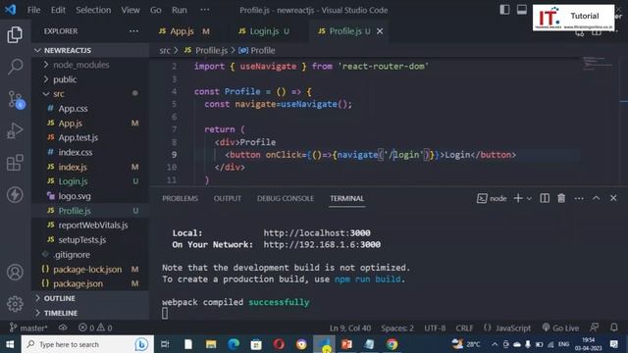Screen dimensions: 628x353
Task: Switch to the Debug Console tab
Action: click(x=286, y=198)
